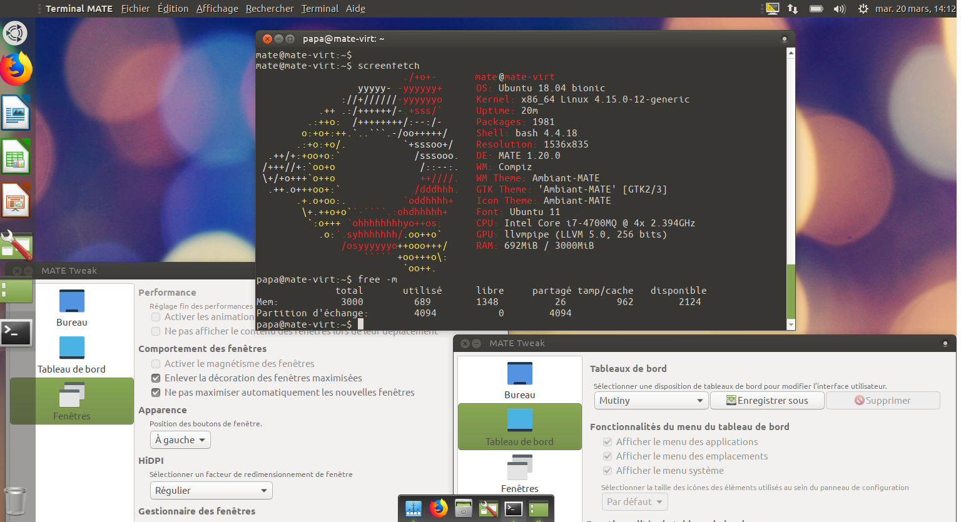Toggle Ne pas afficher le contenu checkbox
The image size is (961, 522).
click(156, 331)
